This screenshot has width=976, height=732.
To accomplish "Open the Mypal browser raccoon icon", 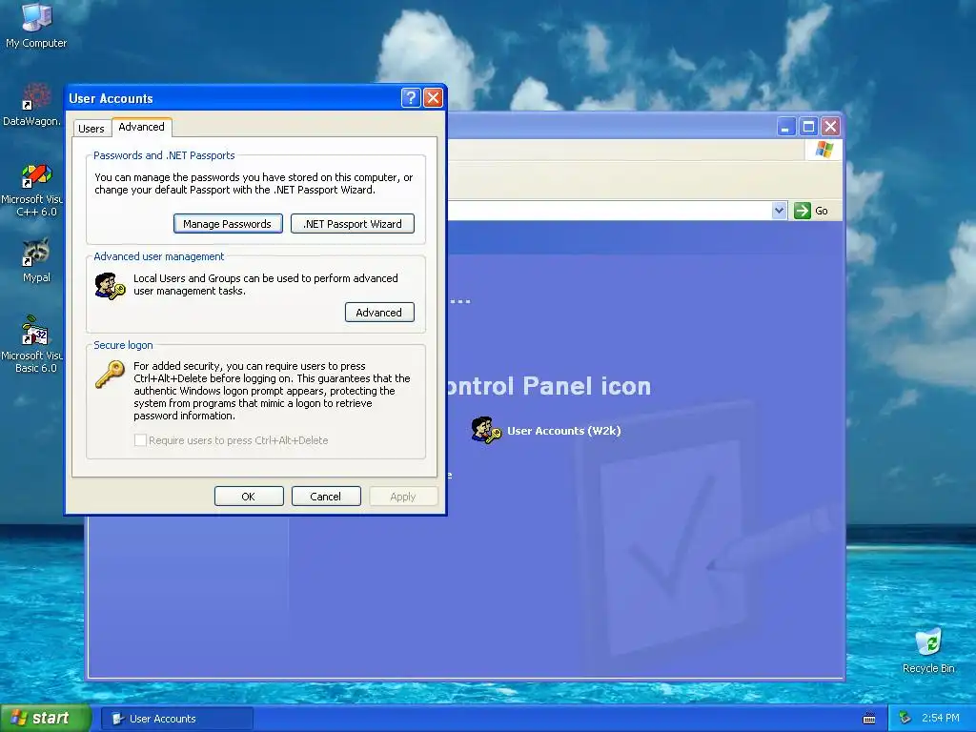I will coord(36,260).
